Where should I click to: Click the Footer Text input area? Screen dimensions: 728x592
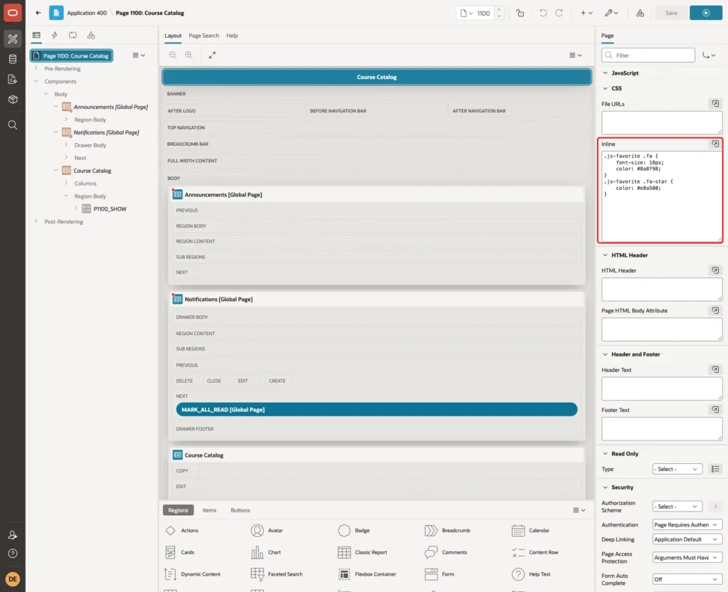pos(662,428)
